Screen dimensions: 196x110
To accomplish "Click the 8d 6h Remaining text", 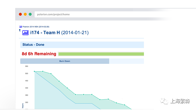I will 39,54.
